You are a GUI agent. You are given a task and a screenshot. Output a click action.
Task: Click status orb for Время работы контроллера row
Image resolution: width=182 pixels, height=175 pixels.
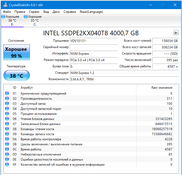point(7,139)
